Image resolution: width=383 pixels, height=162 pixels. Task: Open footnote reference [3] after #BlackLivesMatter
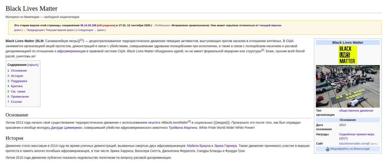pos(189,121)
